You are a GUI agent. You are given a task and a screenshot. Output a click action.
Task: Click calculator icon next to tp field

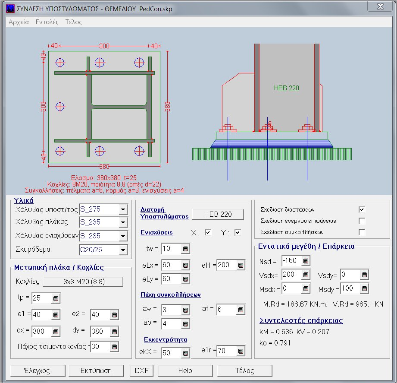(56, 298)
